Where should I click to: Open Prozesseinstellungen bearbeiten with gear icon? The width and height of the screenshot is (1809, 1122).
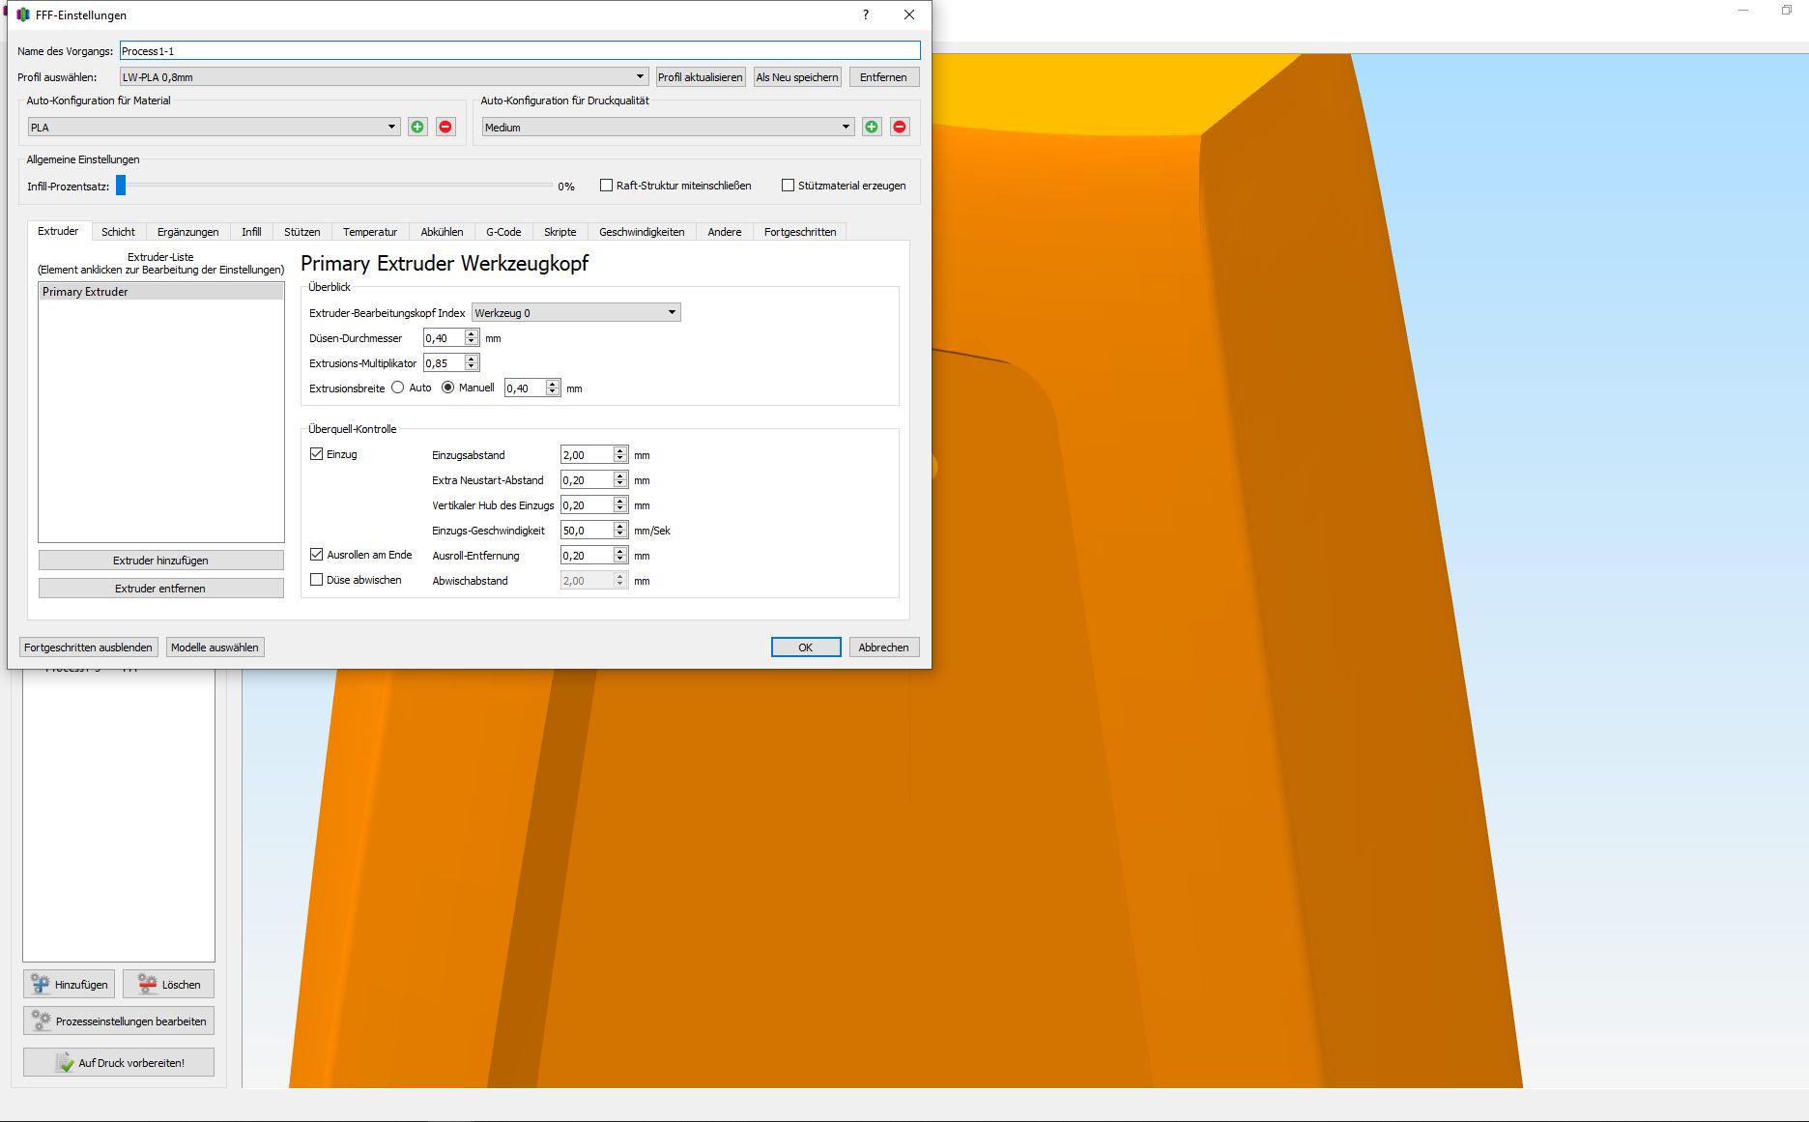tap(42, 1021)
